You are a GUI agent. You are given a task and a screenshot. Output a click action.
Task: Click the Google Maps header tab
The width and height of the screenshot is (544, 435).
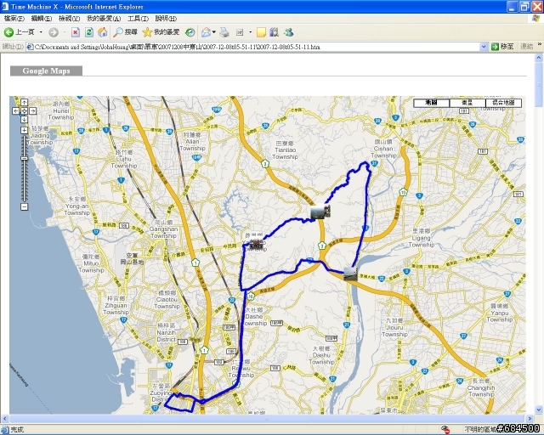pyautogui.click(x=46, y=71)
